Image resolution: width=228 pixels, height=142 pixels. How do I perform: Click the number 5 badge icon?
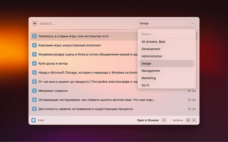pos(35,72)
